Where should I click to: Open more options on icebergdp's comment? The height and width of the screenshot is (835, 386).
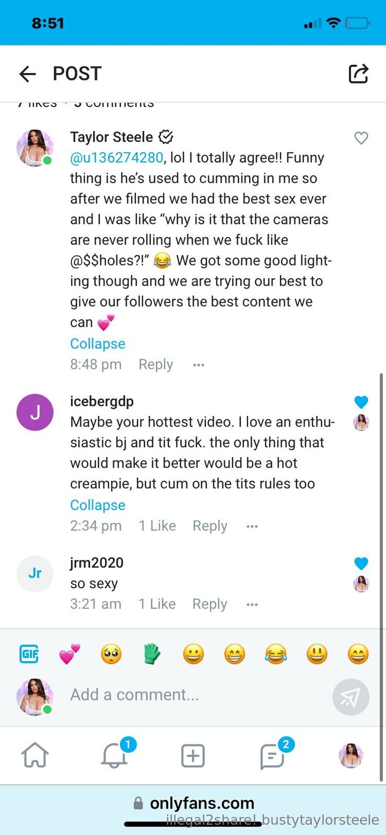coord(252,526)
